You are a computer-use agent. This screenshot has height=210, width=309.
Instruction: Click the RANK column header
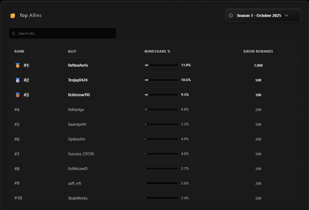click(19, 51)
